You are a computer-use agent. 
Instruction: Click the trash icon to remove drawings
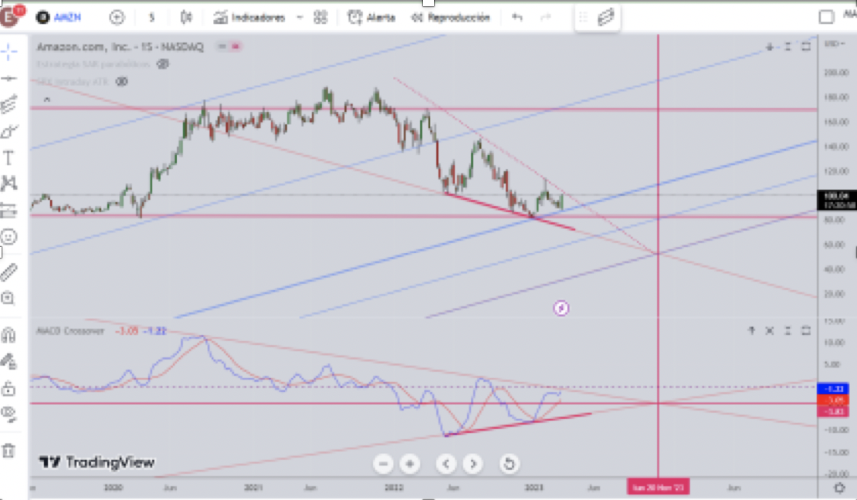coord(8,451)
